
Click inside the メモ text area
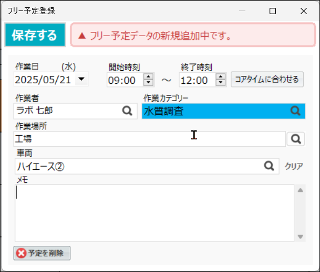[154, 213]
